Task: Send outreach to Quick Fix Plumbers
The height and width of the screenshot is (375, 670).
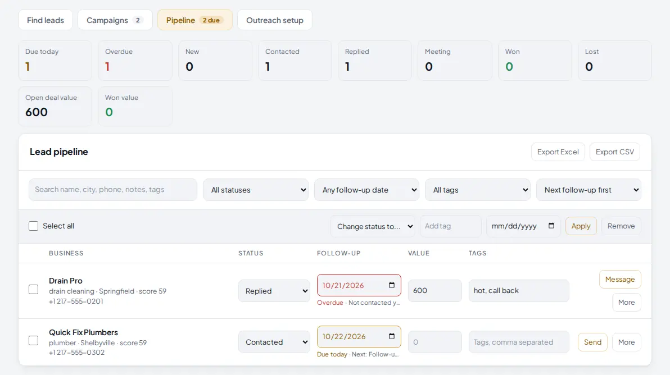Action: pyautogui.click(x=592, y=342)
